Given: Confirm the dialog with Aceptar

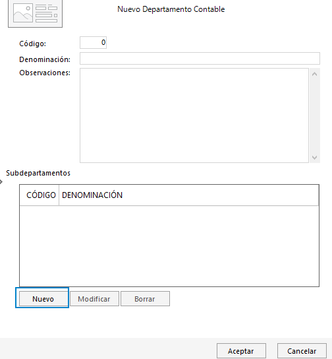Looking at the screenshot, I should (x=241, y=351).
